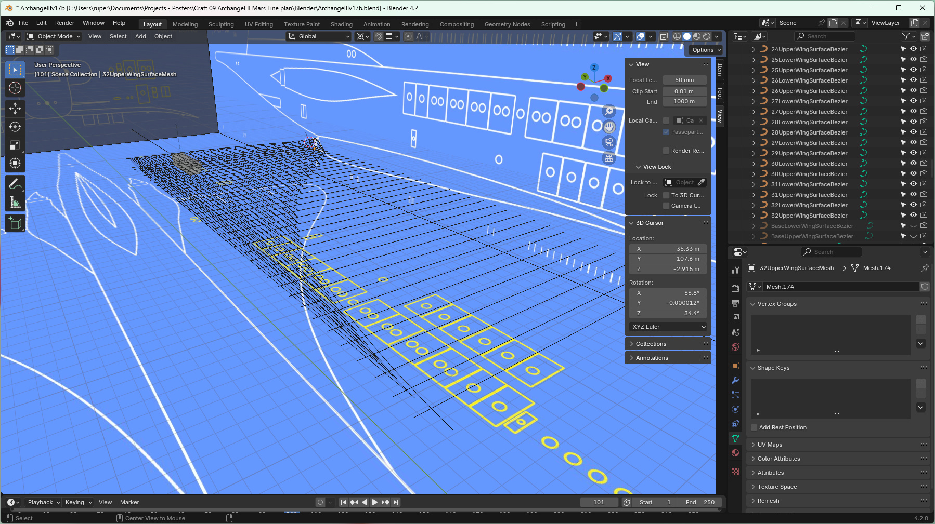The height and width of the screenshot is (524, 935).
Task: Open the XYZ Euler rotation mode dropdown
Action: [668, 327]
